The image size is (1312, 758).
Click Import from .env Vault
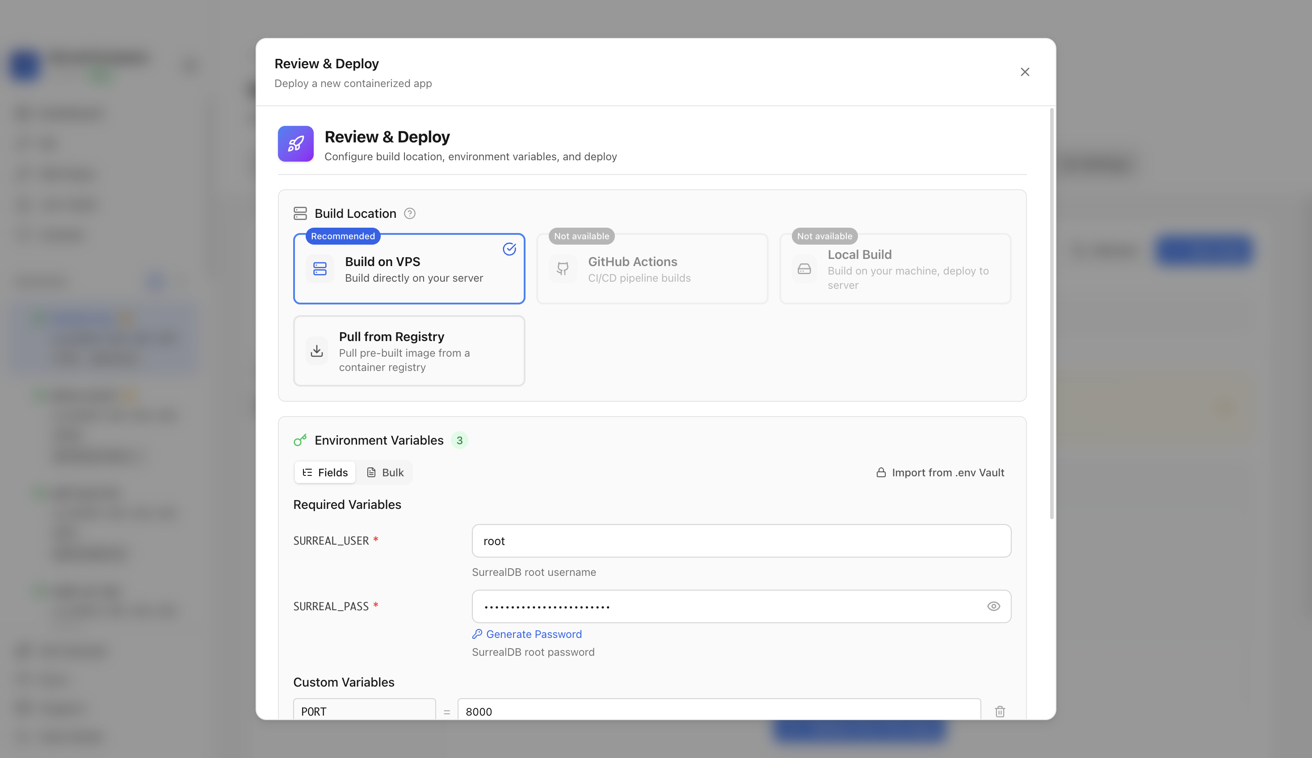point(940,472)
